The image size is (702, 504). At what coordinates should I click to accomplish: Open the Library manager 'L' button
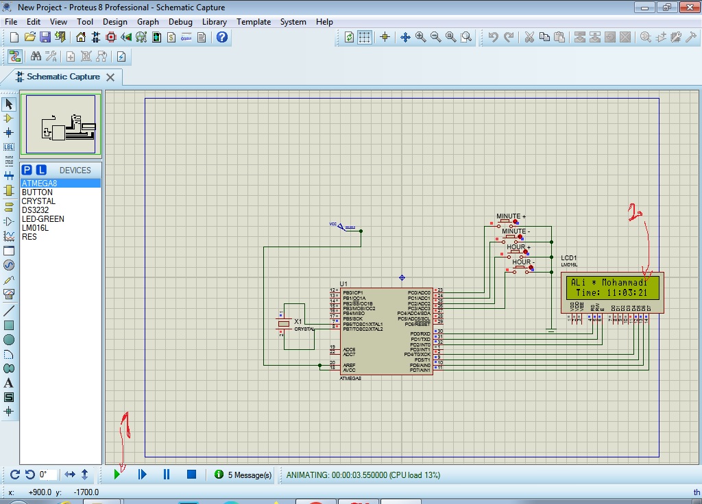(41, 170)
